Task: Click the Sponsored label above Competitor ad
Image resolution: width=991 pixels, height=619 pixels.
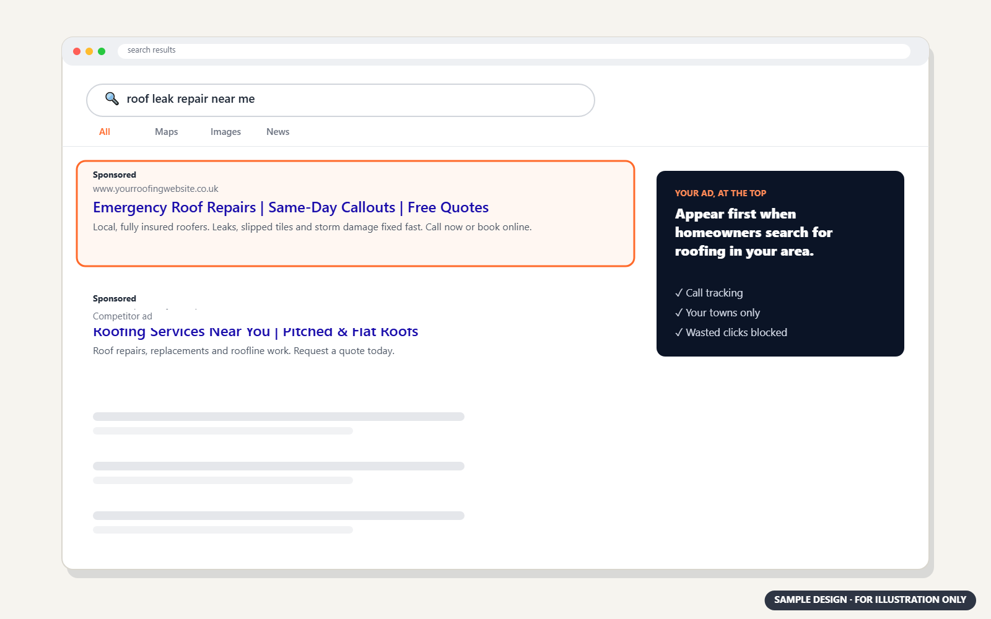Action: (x=115, y=298)
